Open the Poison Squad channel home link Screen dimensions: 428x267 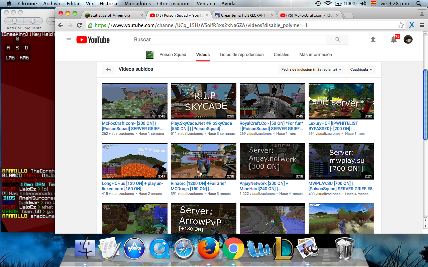[x=173, y=54]
